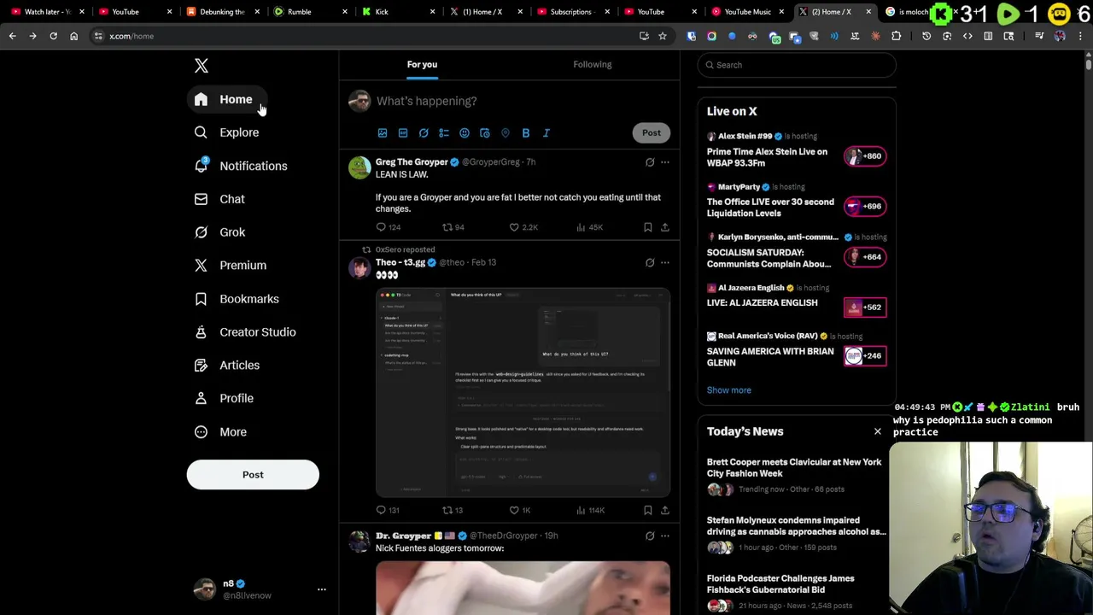
Task: Reply to Theo - t3.gg post
Action: point(389,510)
